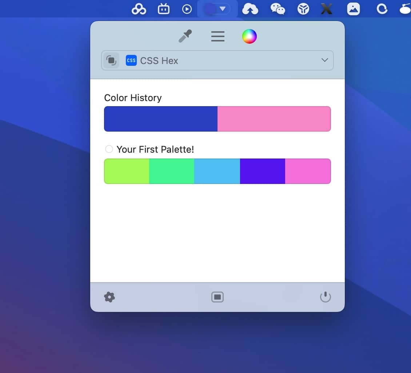Pick the violet indigo palette swatch
411x373 pixels.
[x=263, y=171]
